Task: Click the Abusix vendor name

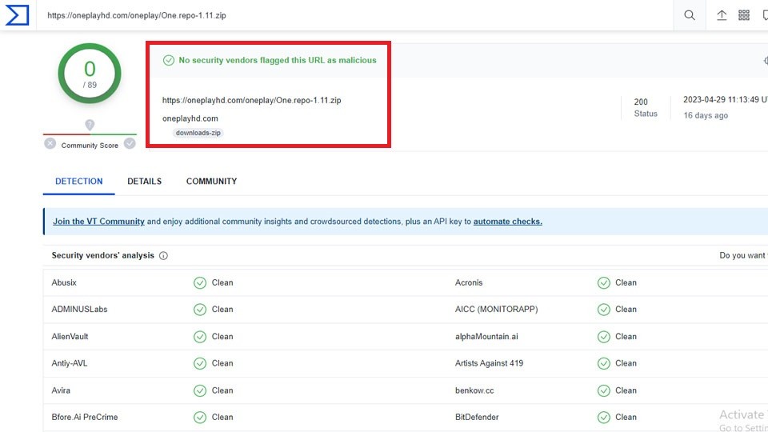Action: point(64,282)
